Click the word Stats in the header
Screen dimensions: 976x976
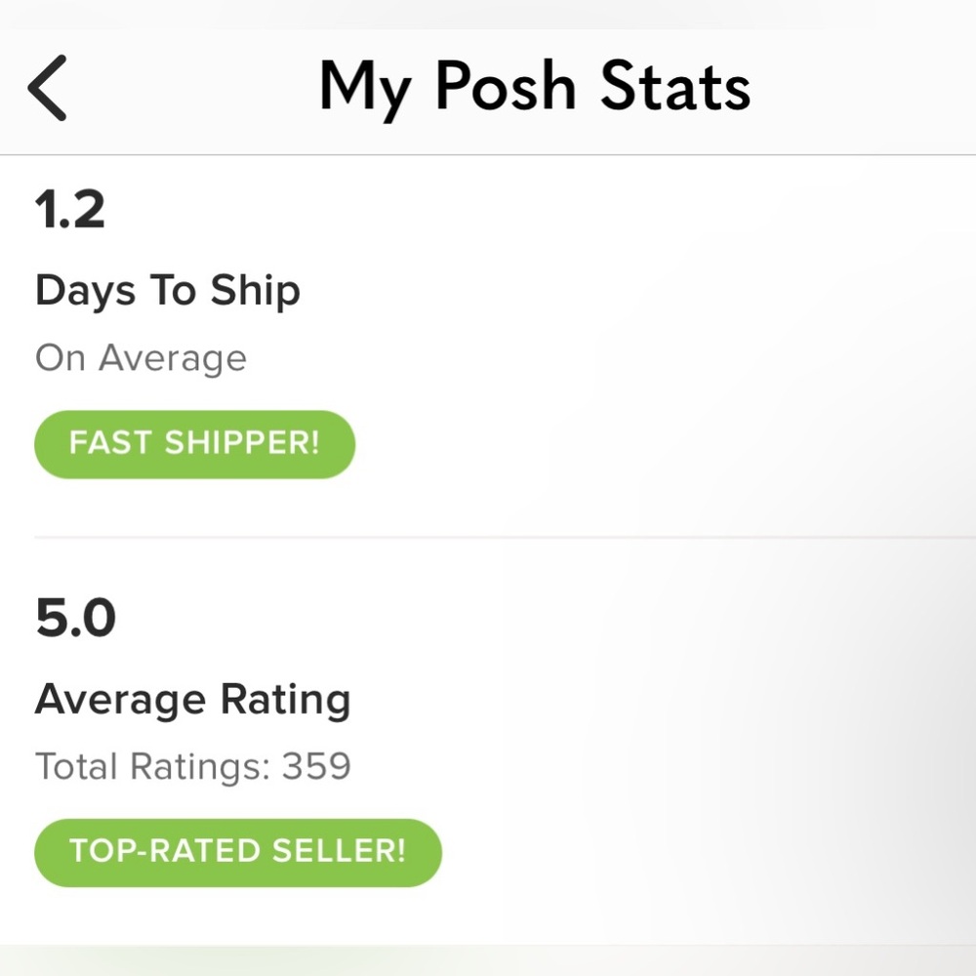674,87
